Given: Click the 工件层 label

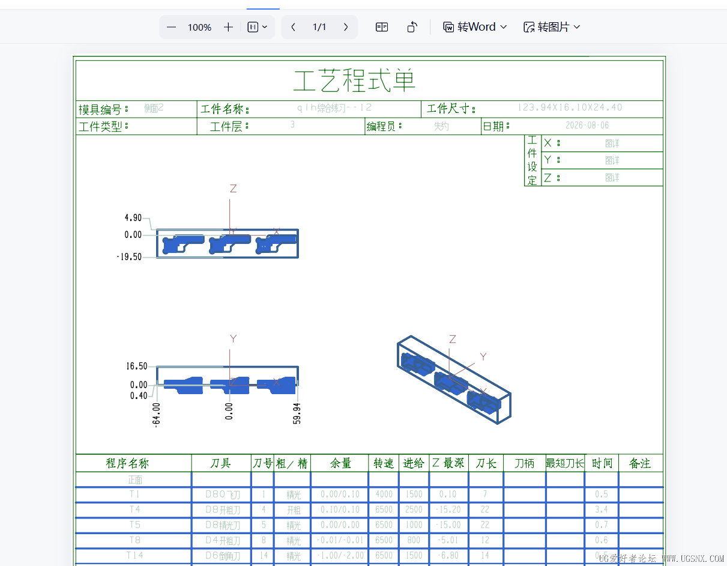Looking at the screenshot, I should (229, 126).
